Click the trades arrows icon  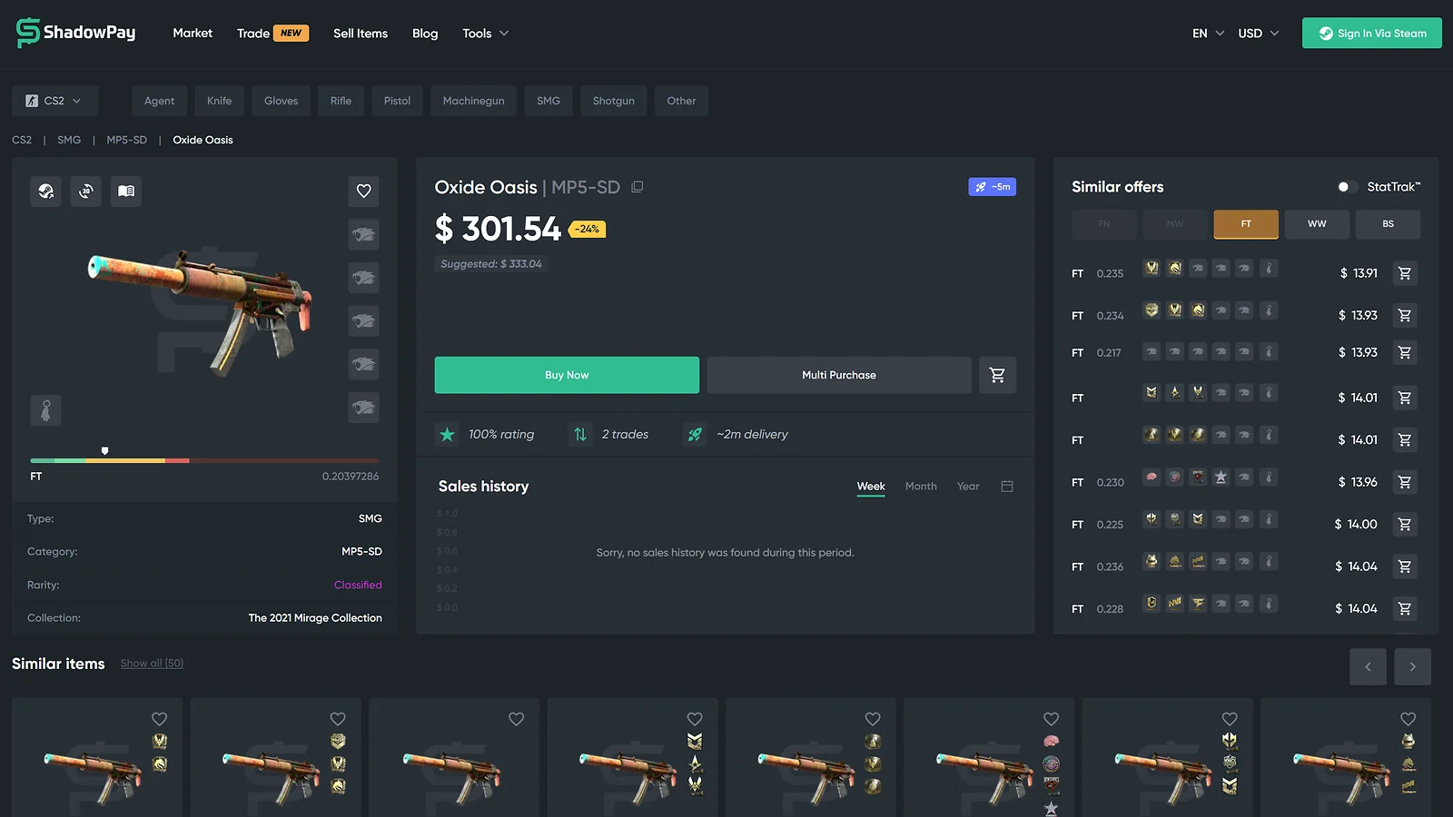(x=580, y=435)
